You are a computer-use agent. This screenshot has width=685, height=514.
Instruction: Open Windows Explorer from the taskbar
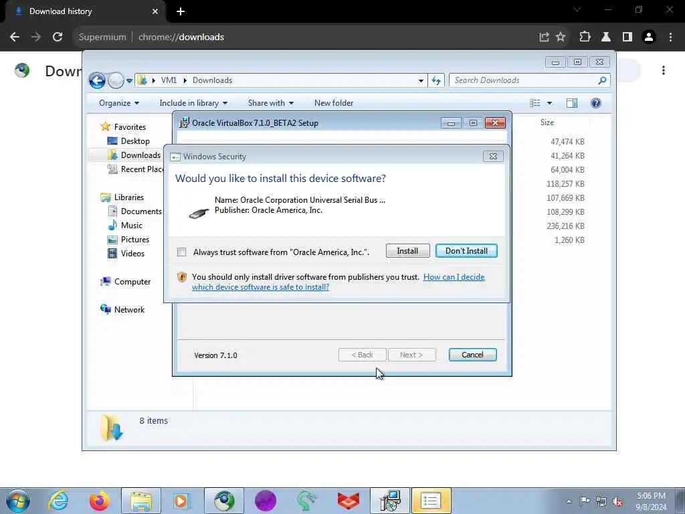point(141,501)
